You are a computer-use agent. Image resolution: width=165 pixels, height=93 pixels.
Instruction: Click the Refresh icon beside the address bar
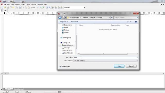point(112,18)
